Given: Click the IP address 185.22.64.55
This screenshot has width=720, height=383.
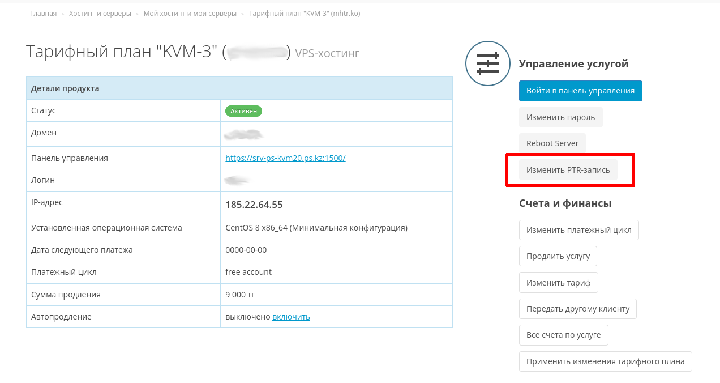Looking at the screenshot, I should pyautogui.click(x=254, y=205).
